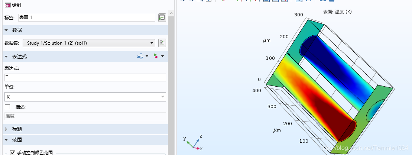
Task: Click the 400 axis tick label
Action: point(257,91)
